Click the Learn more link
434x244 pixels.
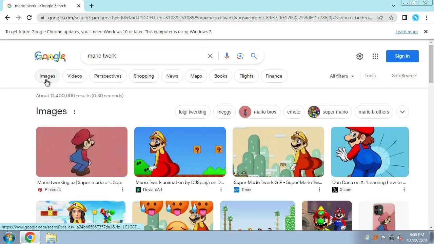click(407, 32)
